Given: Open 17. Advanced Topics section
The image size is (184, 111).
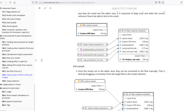Looking at the screenshot, I should [x=8, y=8].
